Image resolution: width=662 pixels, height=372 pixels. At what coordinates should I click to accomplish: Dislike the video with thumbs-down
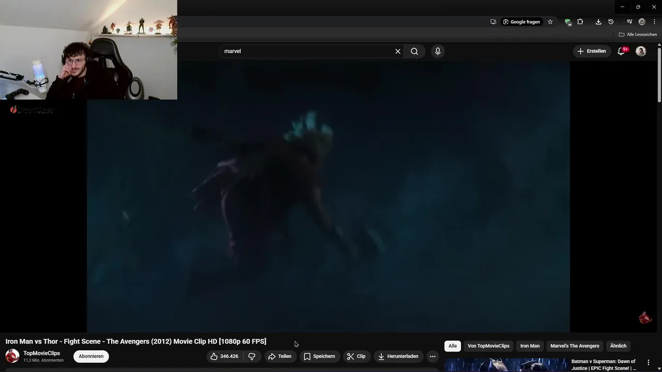[252, 356]
